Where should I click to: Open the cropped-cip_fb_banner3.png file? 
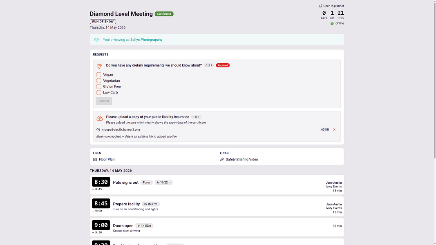click(121, 129)
